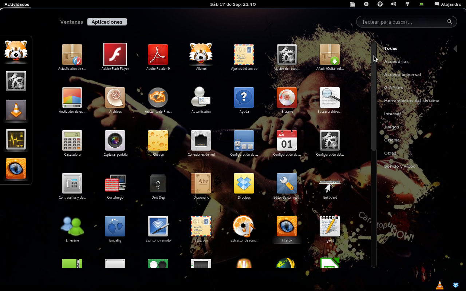This screenshot has width=466, height=291.
Task: Launch Ailurus from the applications grid
Action: [201, 53]
